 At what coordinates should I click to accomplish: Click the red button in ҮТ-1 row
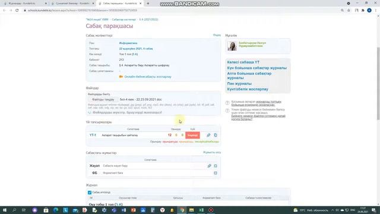[192, 135]
